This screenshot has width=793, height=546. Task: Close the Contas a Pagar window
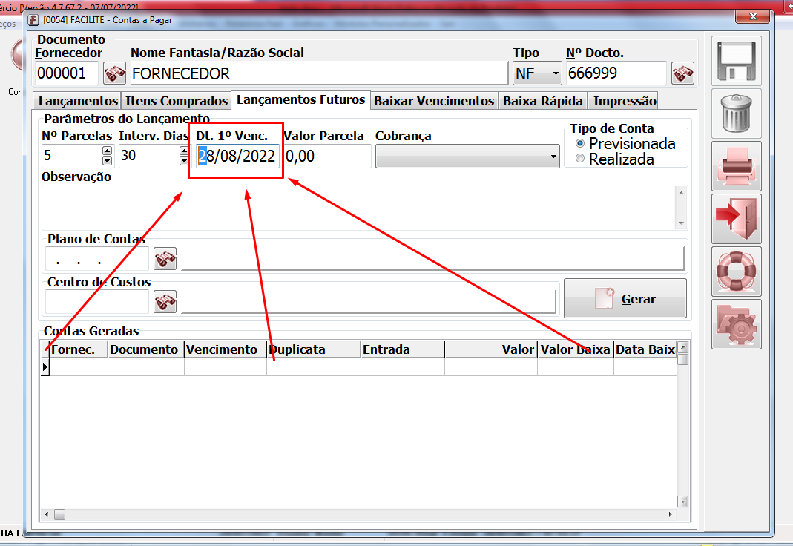752,16
